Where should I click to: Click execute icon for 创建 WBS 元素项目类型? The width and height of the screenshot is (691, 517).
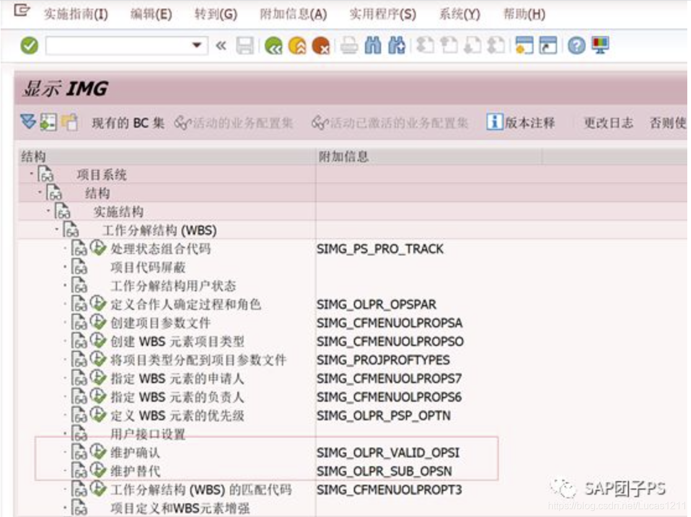point(99,340)
